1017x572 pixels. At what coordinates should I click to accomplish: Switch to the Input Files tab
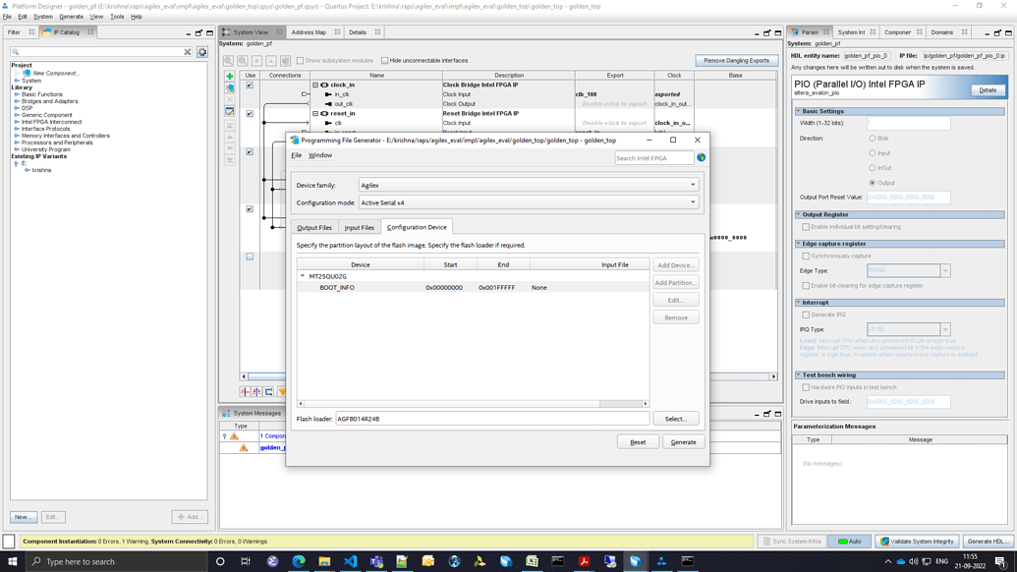pos(359,227)
